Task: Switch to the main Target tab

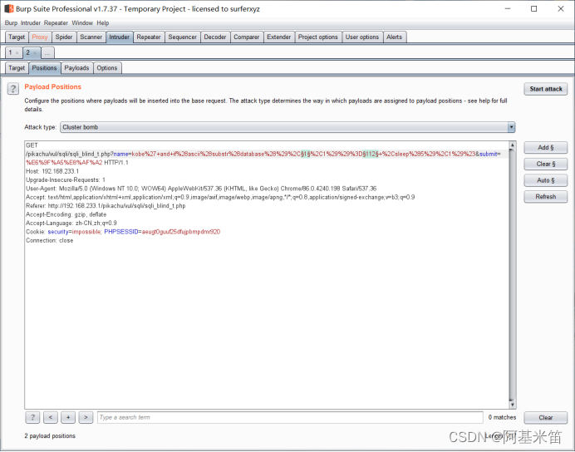Action: coord(17,37)
